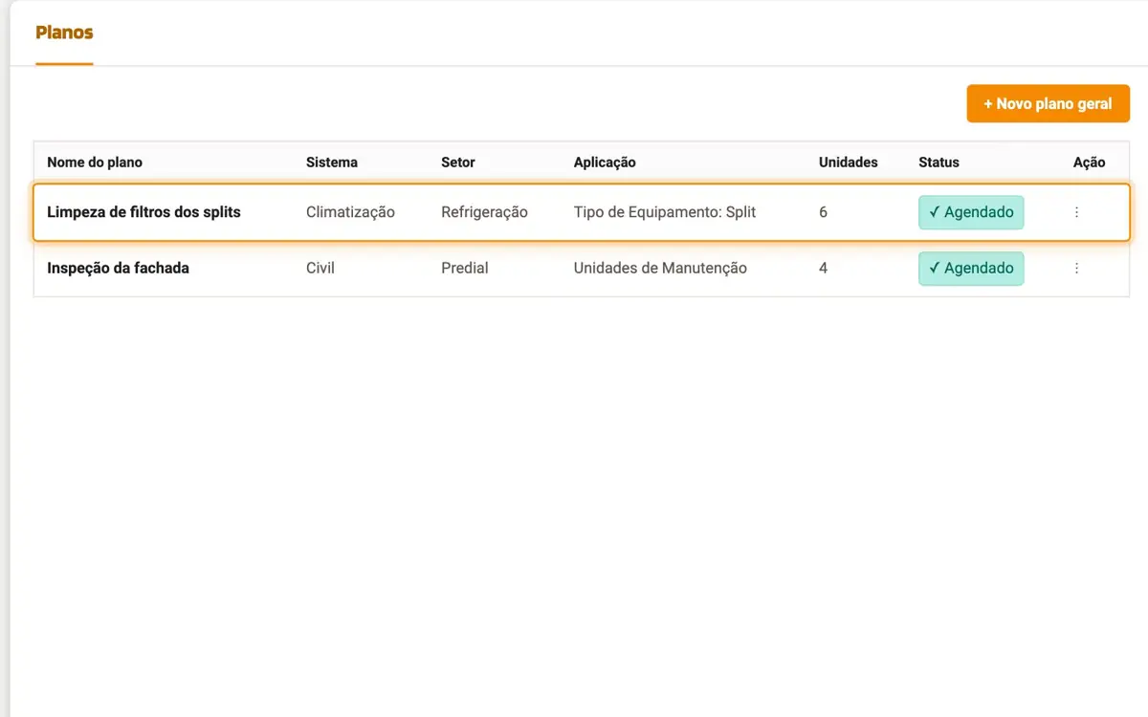
Task: Click the Sistema column header
Action: click(x=332, y=163)
